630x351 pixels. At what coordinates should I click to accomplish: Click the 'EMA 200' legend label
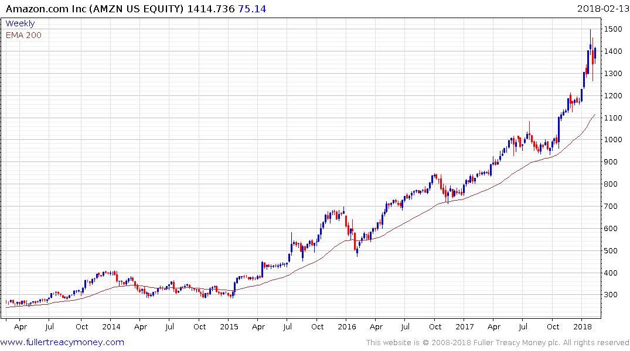coord(23,35)
